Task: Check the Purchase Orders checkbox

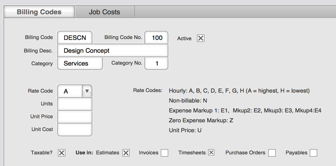Action: (x=272, y=153)
